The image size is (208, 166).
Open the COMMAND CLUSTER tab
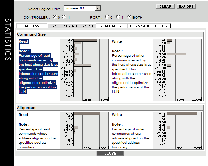tap(149, 26)
